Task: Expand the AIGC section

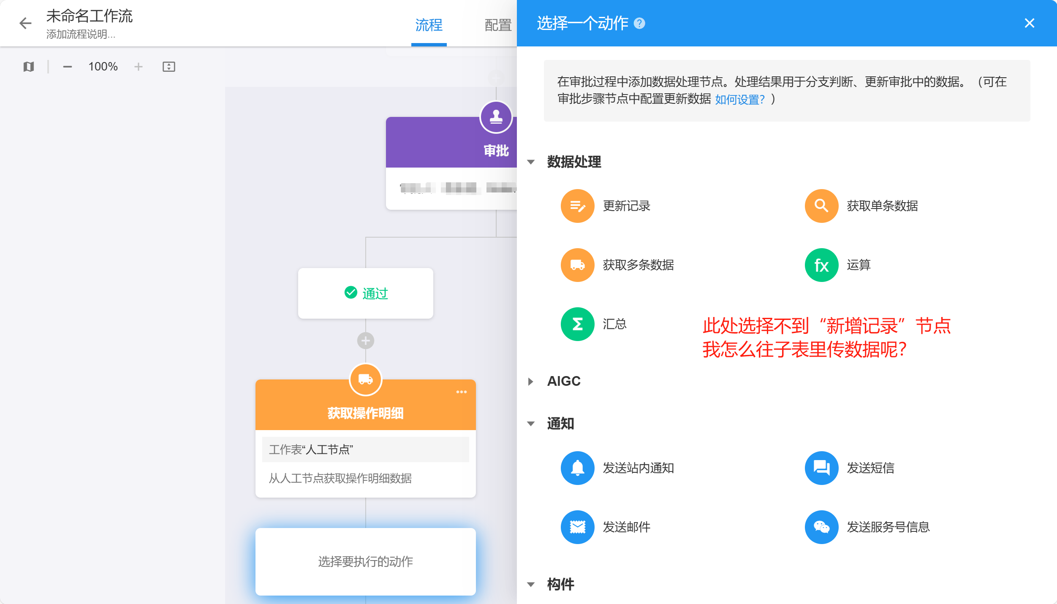Action: (x=531, y=382)
